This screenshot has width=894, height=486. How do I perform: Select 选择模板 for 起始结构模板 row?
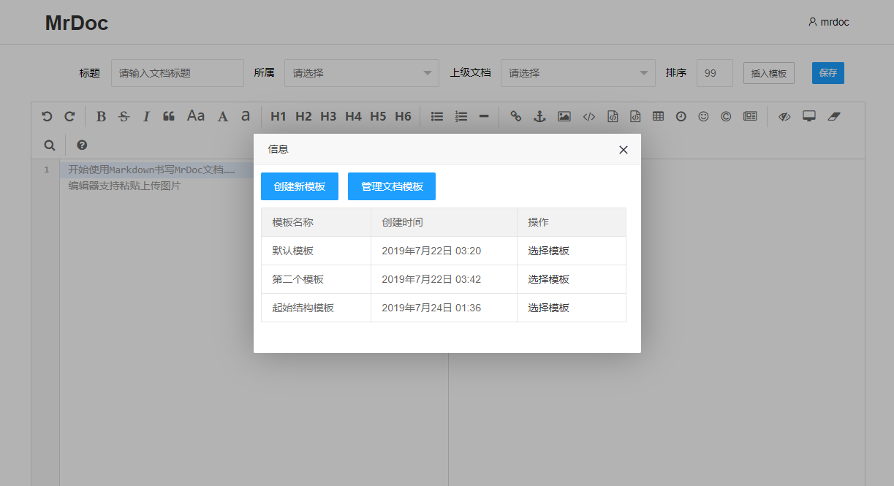pos(549,308)
